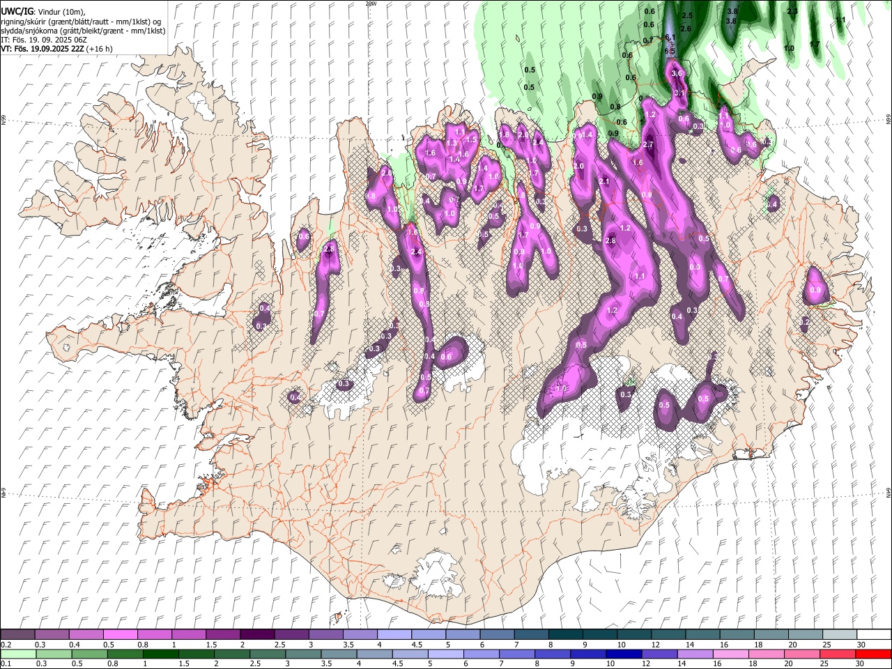This screenshot has width=892, height=669.
Task: Click the dark blue swatch labeled 10 on the rain scale
Action: (622, 654)
